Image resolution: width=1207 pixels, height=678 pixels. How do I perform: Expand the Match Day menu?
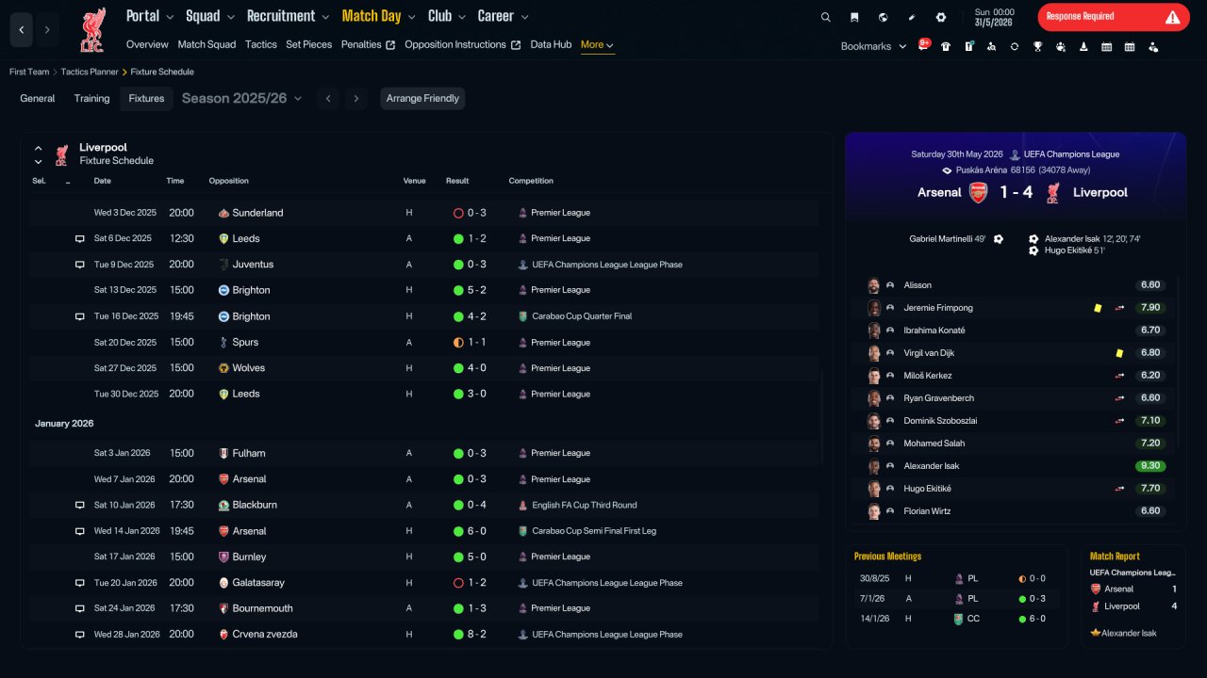378,16
